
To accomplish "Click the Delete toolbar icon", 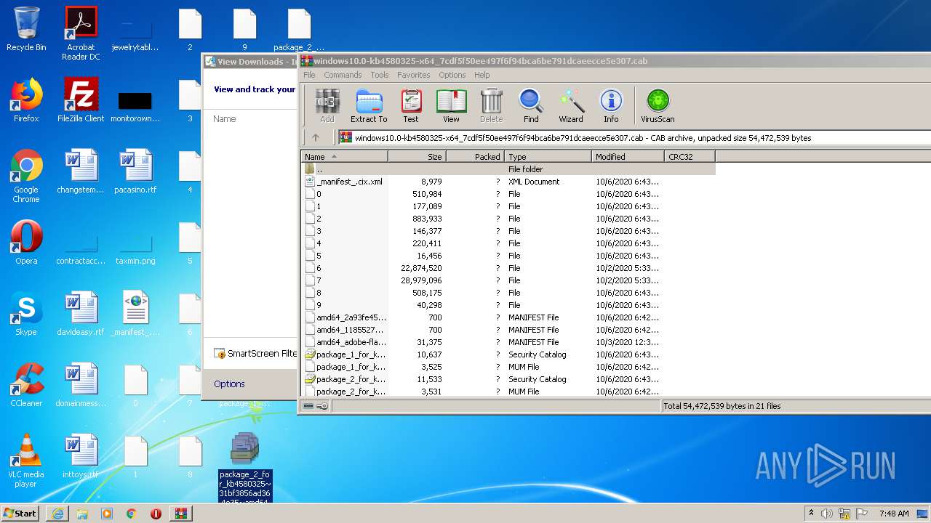I will [491, 106].
